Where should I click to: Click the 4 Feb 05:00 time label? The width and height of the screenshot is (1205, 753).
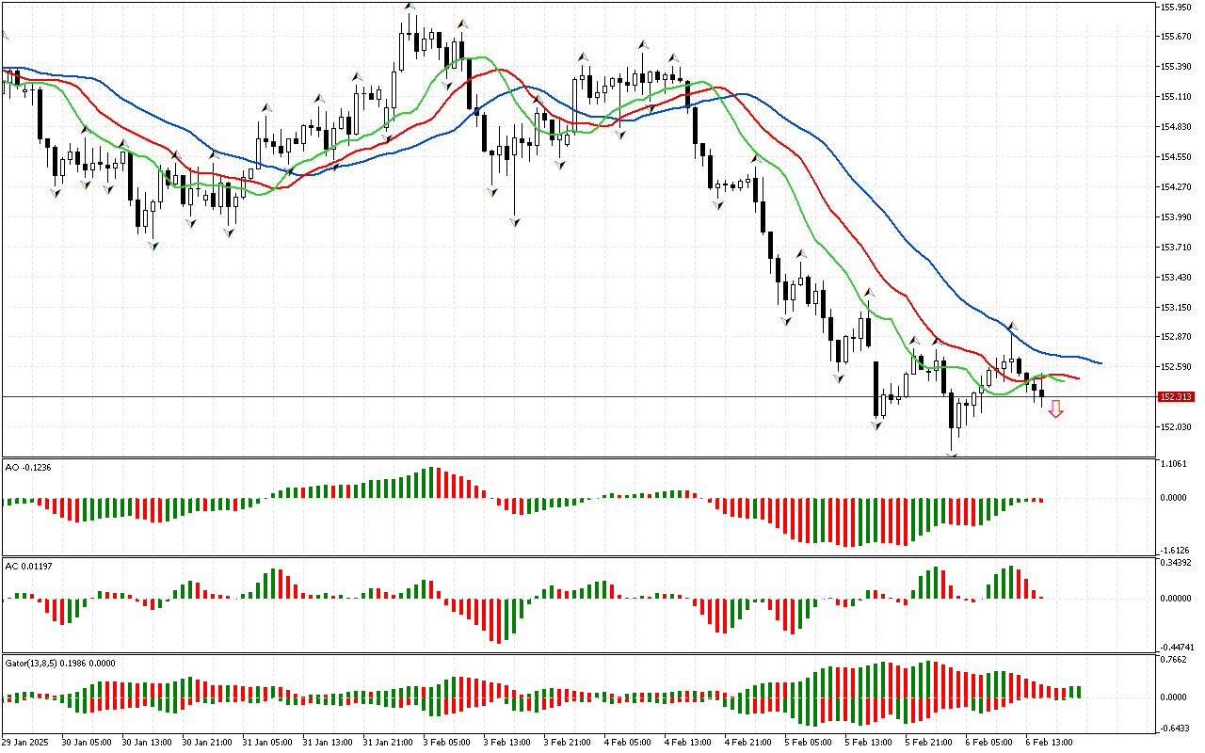pos(625,743)
